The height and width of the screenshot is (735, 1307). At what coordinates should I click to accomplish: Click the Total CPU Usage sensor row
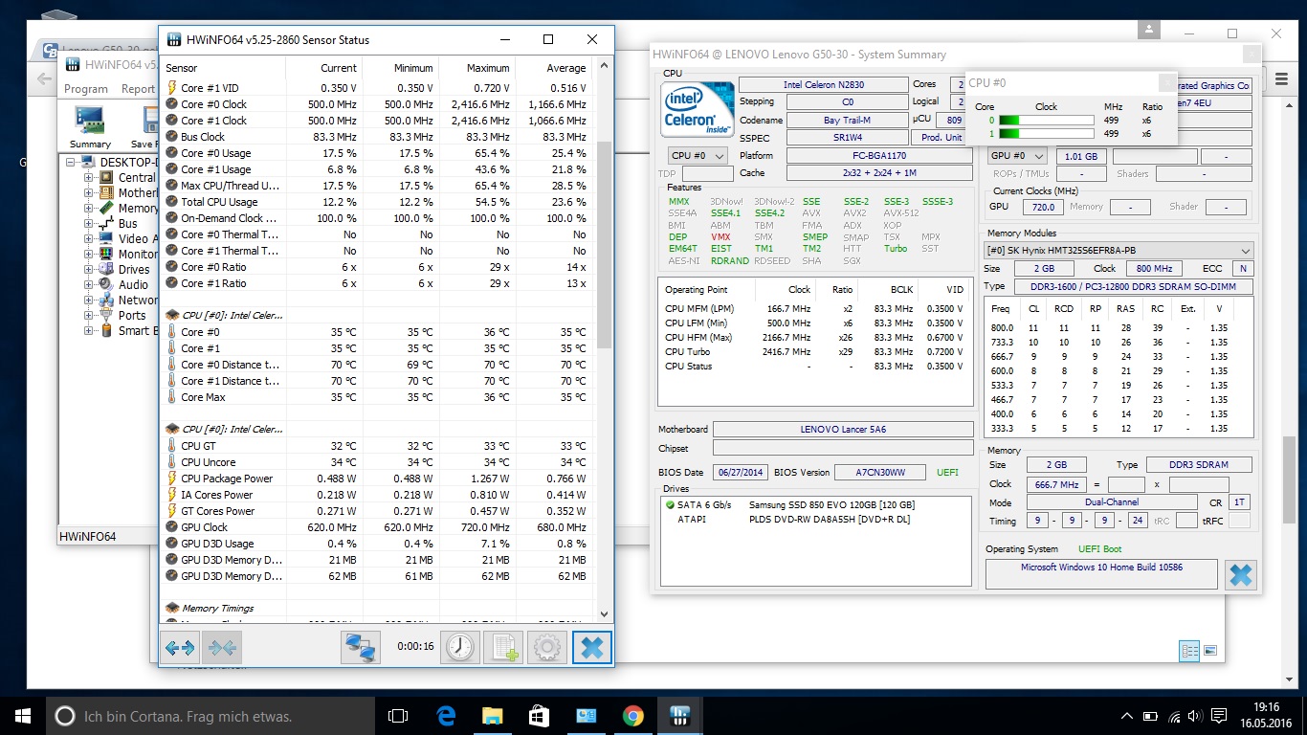coord(377,202)
